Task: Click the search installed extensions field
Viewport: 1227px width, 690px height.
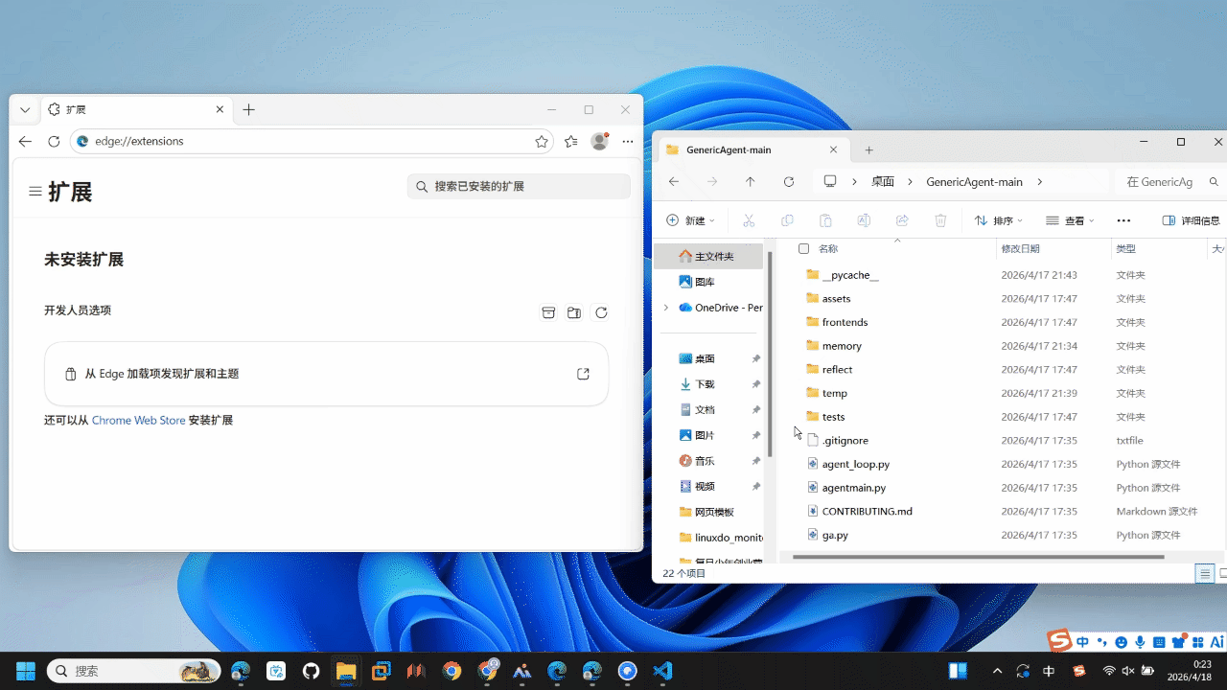Action: [x=519, y=186]
